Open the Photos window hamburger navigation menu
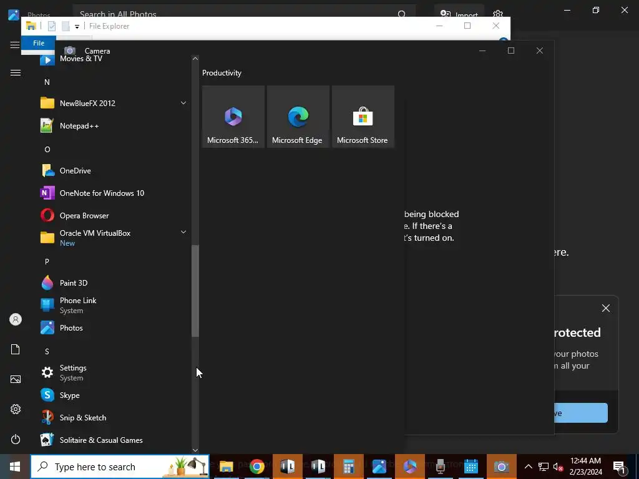The image size is (639, 479). pos(15,45)
